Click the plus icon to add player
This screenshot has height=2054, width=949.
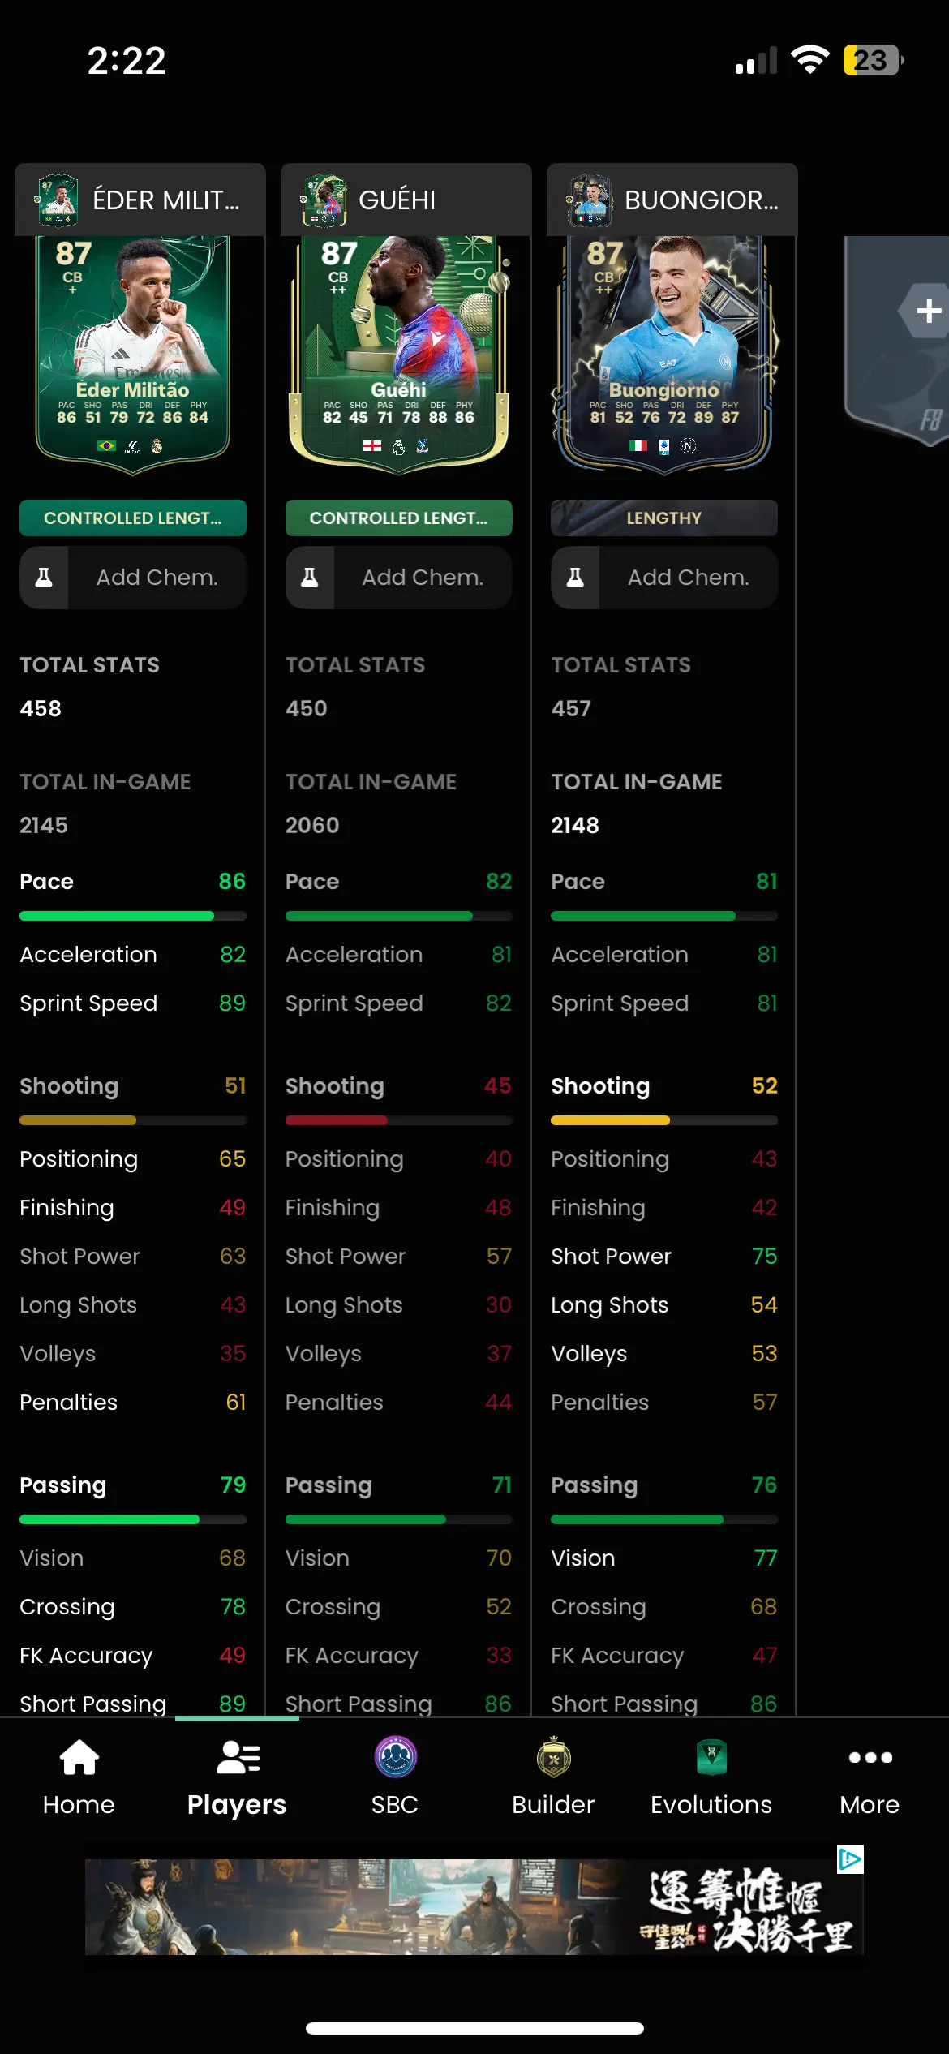click(x=928, y=311)
